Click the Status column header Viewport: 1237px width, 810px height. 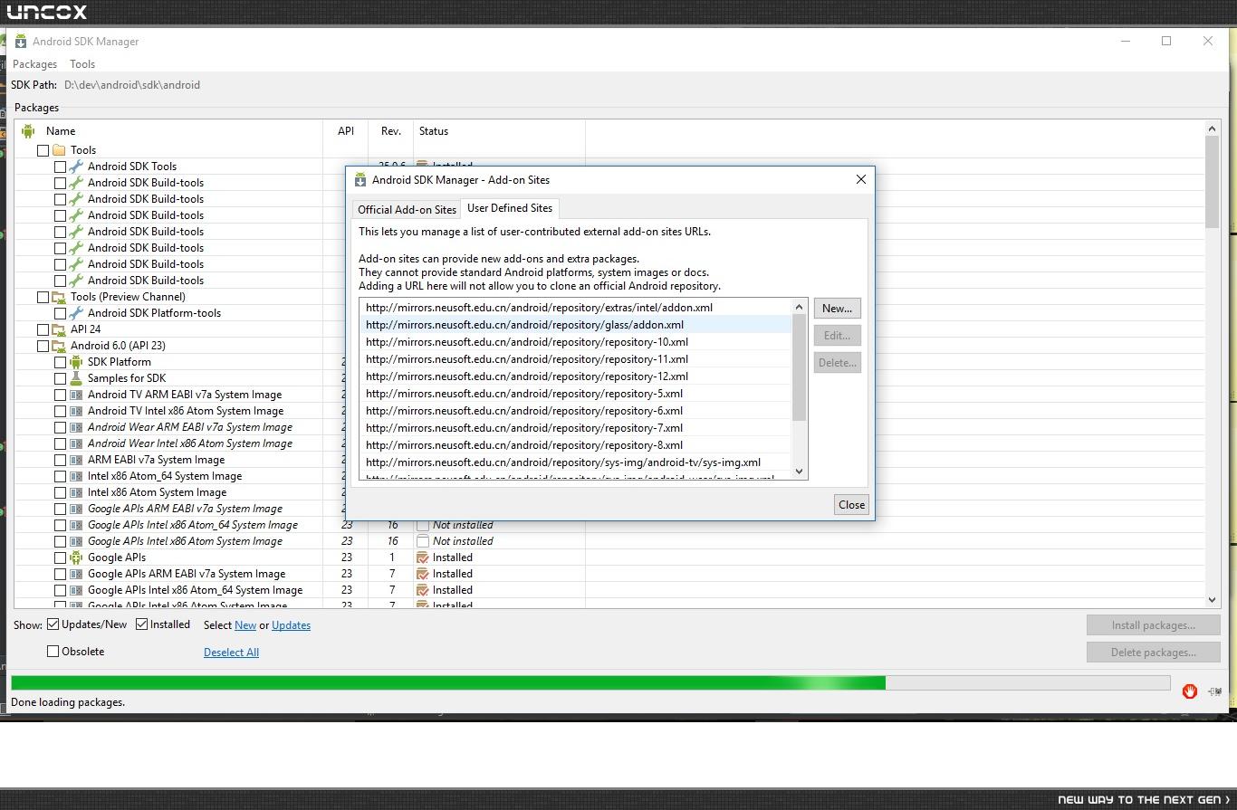pyautogui.click(x=499, y=131)
